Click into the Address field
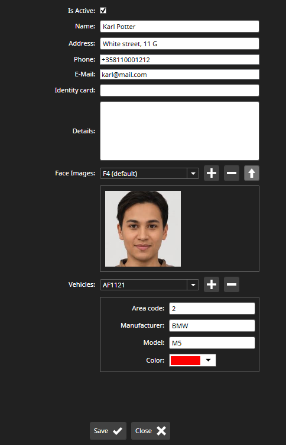This screenshot has height=445, width=286. tap(180, 44)
